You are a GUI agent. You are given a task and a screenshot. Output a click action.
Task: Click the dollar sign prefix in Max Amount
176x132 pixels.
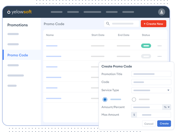134,115
